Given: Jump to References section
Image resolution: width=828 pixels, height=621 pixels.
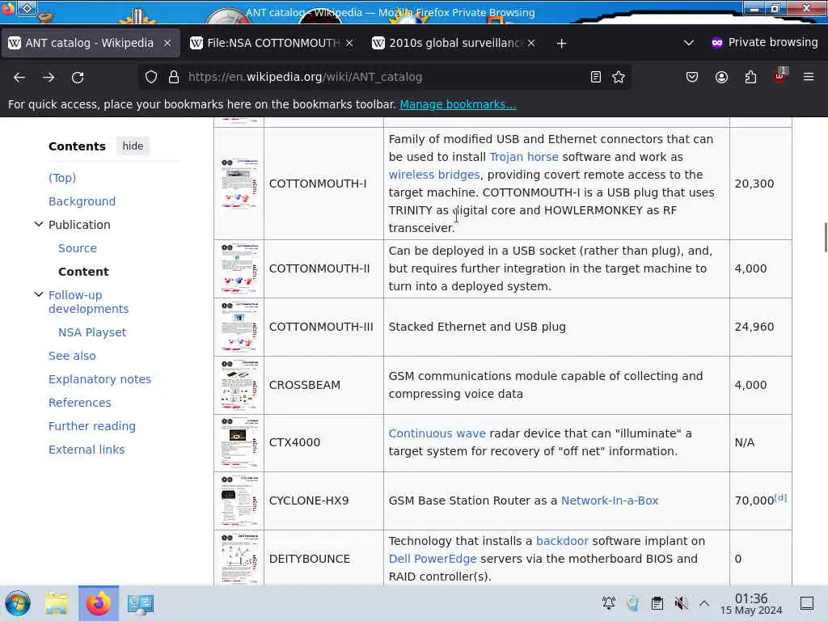Looking at the screenshot, I should coord(80,403).
